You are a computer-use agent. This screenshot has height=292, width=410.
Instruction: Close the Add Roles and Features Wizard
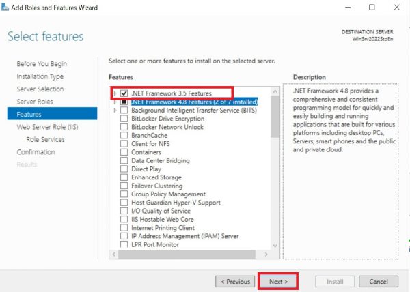coord(396,8)
